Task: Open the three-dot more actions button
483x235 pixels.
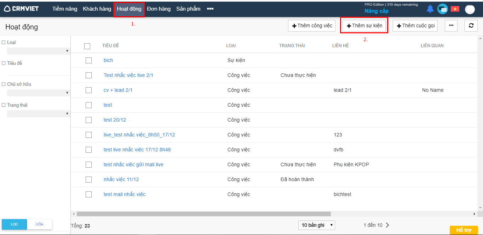Action: pyautogui.click(x=451, y=26)
